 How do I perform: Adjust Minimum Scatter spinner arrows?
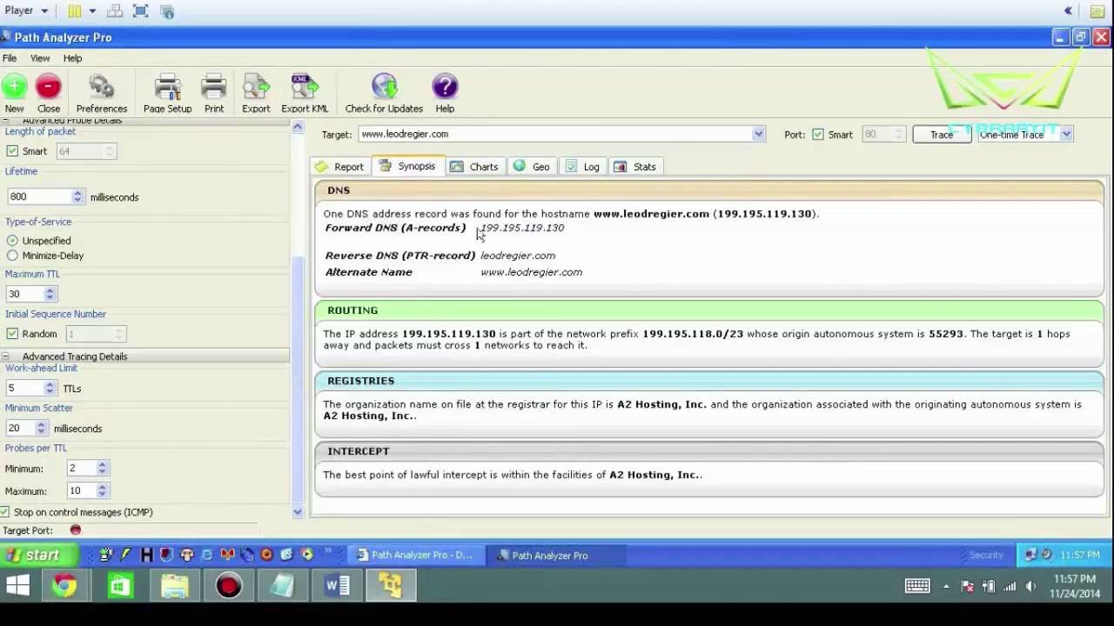(41, 429)
